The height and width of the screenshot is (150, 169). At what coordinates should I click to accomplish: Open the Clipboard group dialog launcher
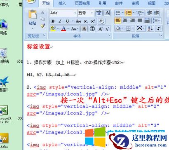45,35
